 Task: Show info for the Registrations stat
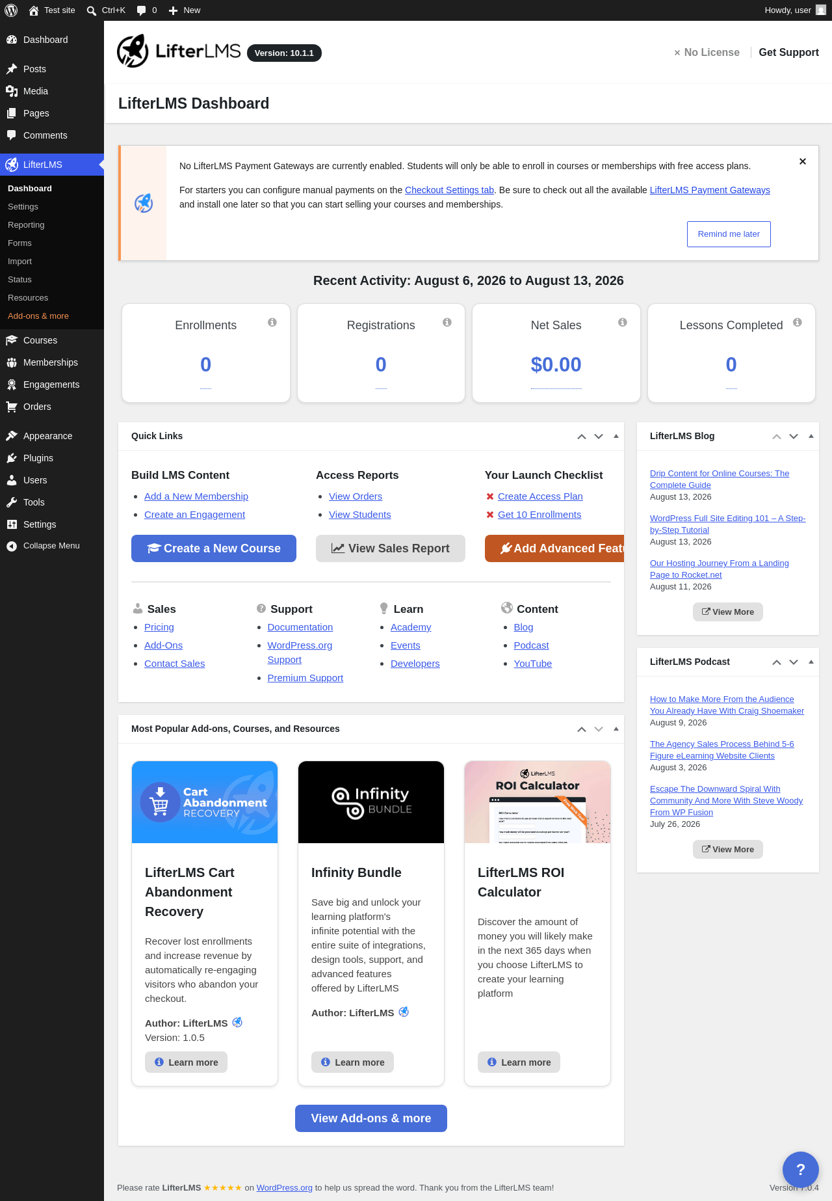[447, 322]
